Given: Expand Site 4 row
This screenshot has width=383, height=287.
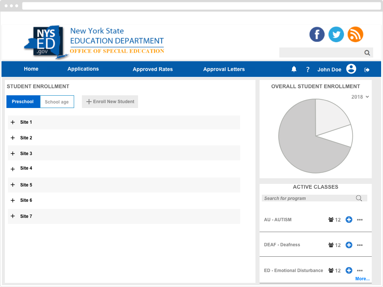Looking at the screenshot, I should pos(13,169).
